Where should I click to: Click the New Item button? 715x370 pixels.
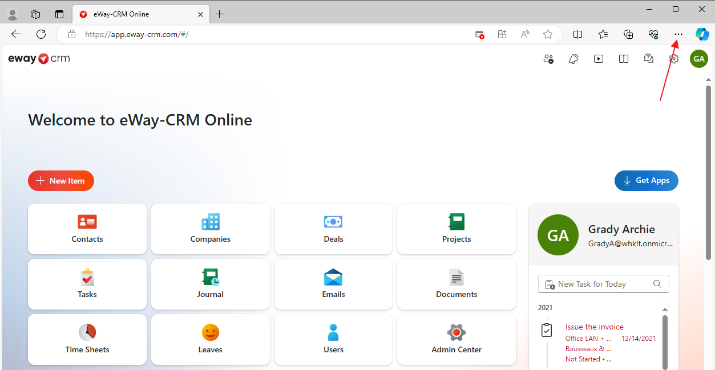pyautogui.click(x=61, y=181)
